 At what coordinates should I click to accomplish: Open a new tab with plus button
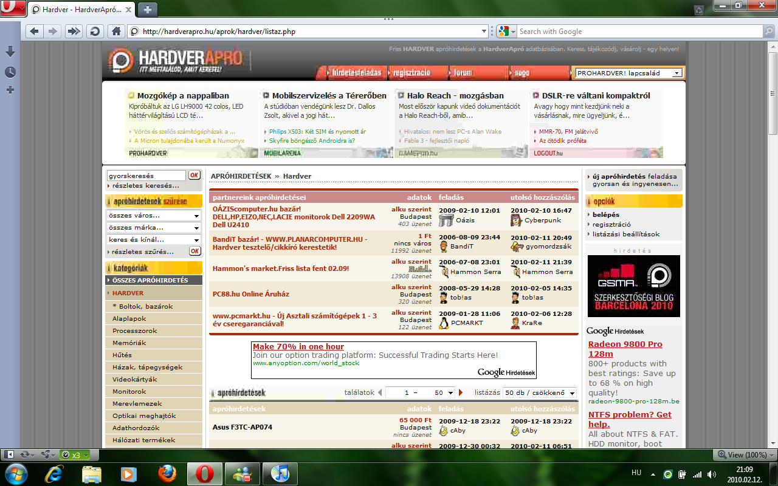tap(148, 10)
